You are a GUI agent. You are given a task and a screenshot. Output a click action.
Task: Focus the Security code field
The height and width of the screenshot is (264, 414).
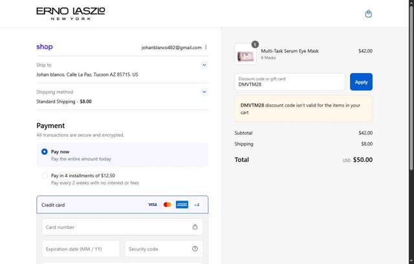coord(164,248)
